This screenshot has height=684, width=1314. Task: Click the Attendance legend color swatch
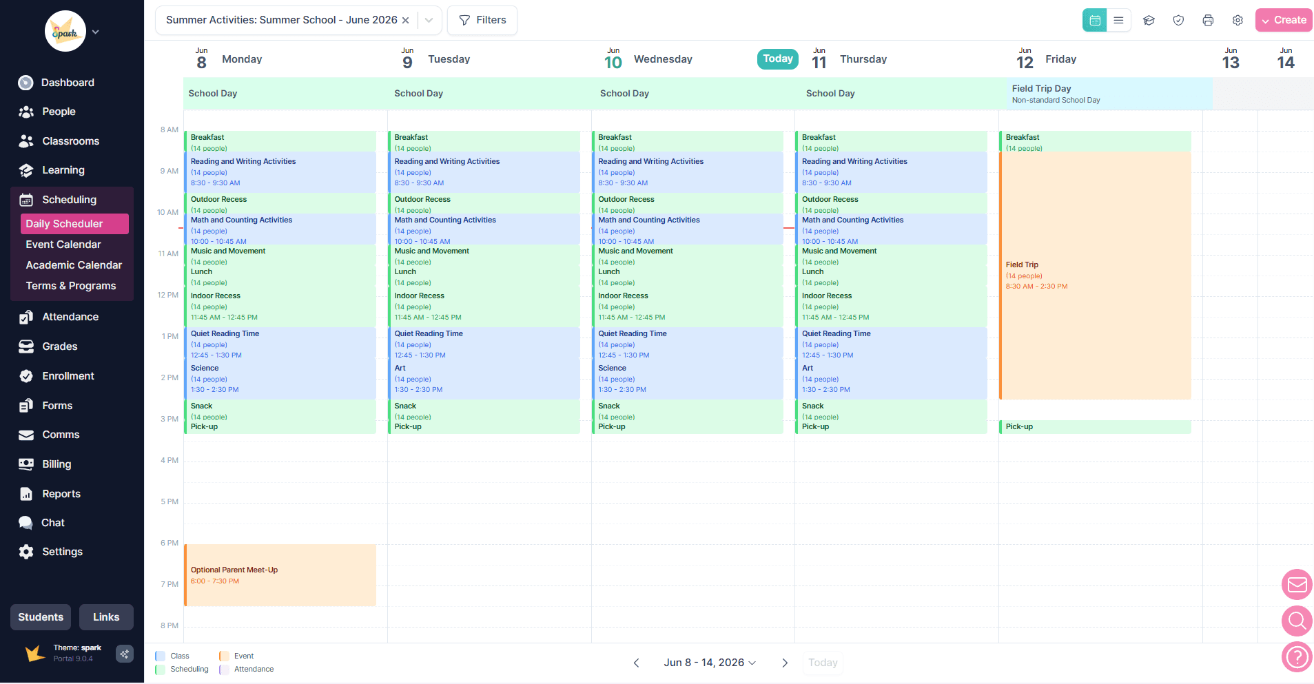[x=224, y=670]
